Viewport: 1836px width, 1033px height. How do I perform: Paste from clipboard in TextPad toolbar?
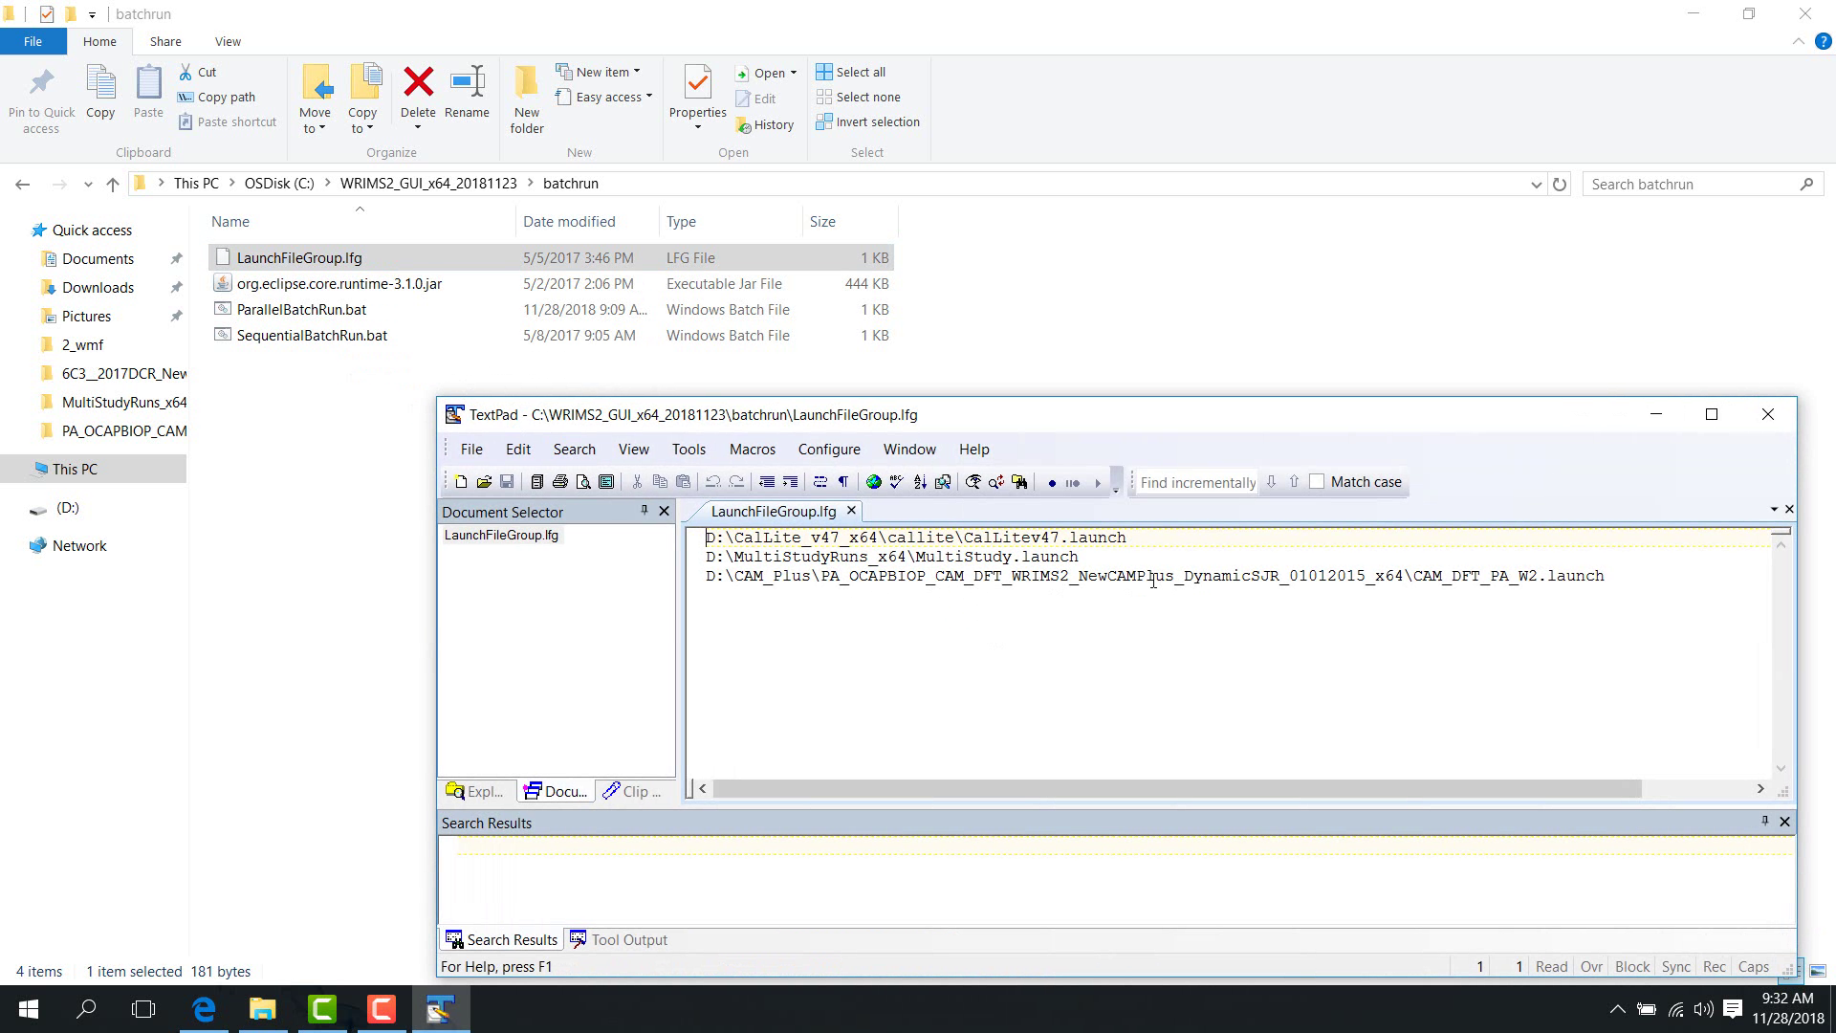[x=683, y=482]
